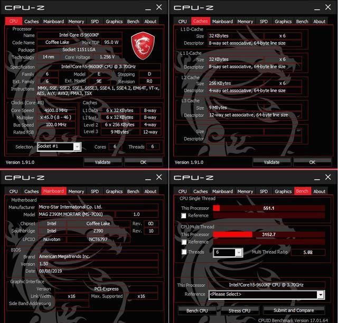338x323 pixels.
Task: Open About tab in Bench window
Action: point(319,191)
